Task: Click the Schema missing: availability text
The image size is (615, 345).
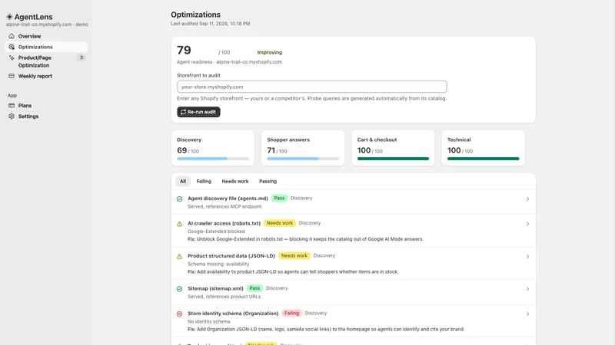Action: pos(218,264)
